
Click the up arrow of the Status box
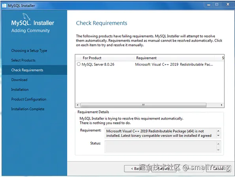[218, 144]
